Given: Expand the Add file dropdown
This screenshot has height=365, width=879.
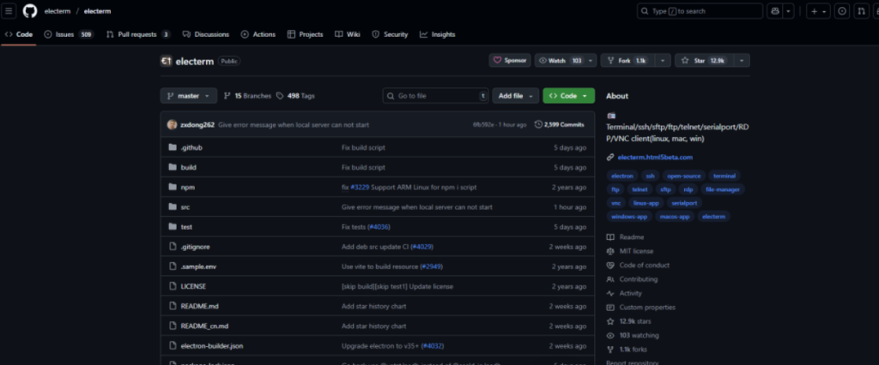Looking at the screenshot, I should [516, 96].
